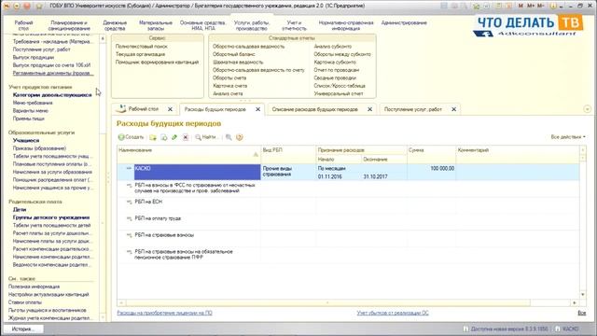Click the favorites star icon in title bar
Screen dimensions: 597x336
click(x=38, y=7)
